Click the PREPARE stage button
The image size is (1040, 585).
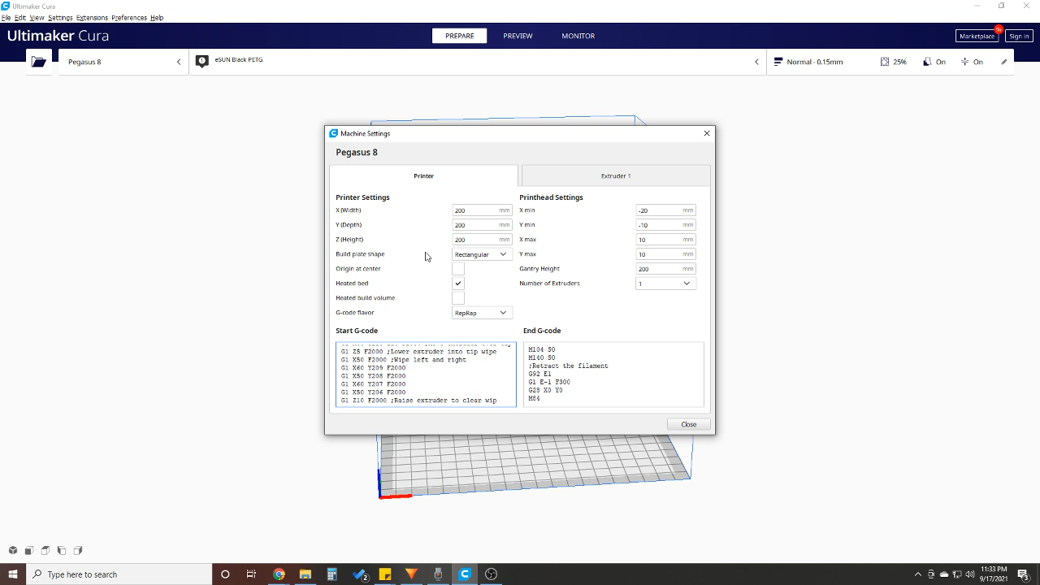coord(459,36)
